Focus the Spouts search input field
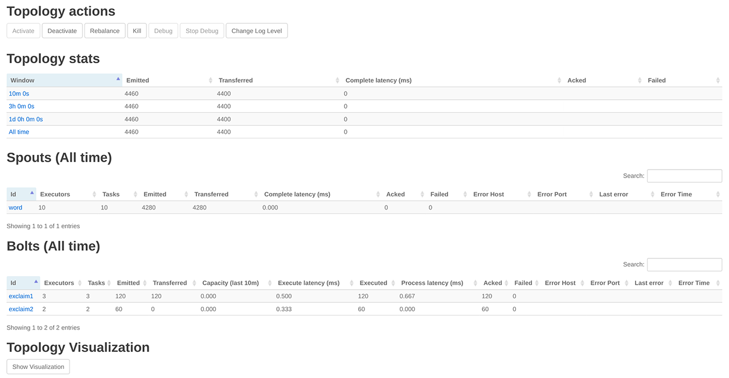Screen dimensions: 729x378 pos(684,176)
